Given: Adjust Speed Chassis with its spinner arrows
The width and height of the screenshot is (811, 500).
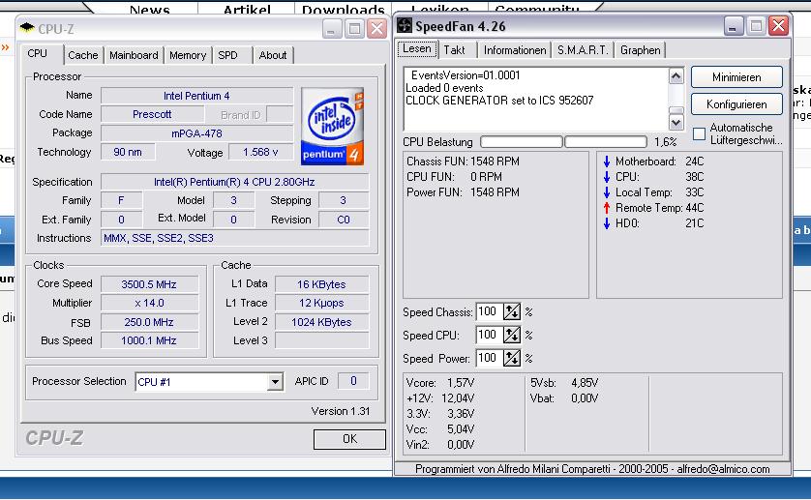Looking at the screenshot, I should click(x=512, y=311).
